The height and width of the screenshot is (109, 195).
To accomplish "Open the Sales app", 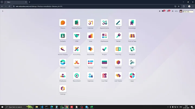I will [x=90, y=36].
